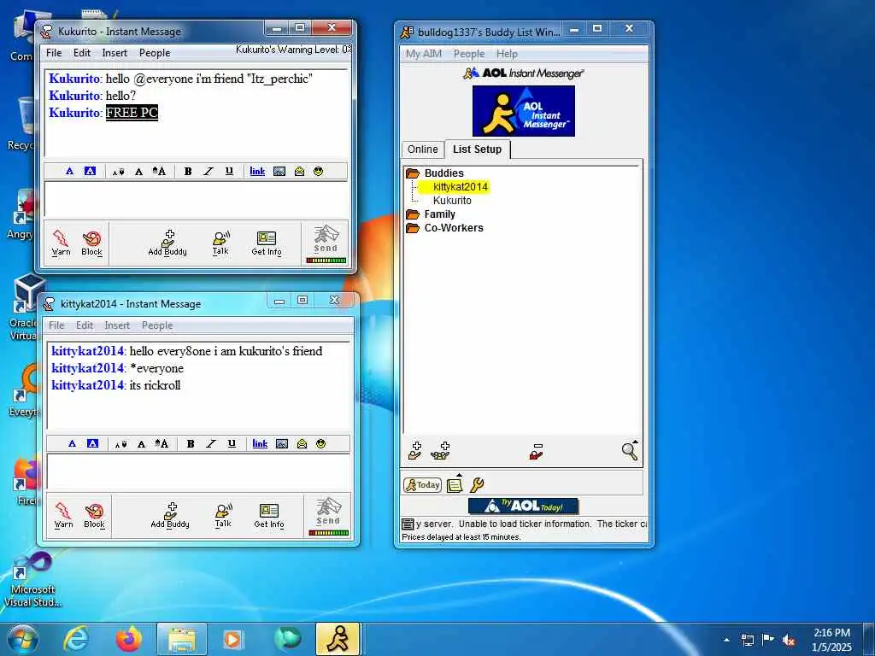Switch to the Online tab

(422, 149)
